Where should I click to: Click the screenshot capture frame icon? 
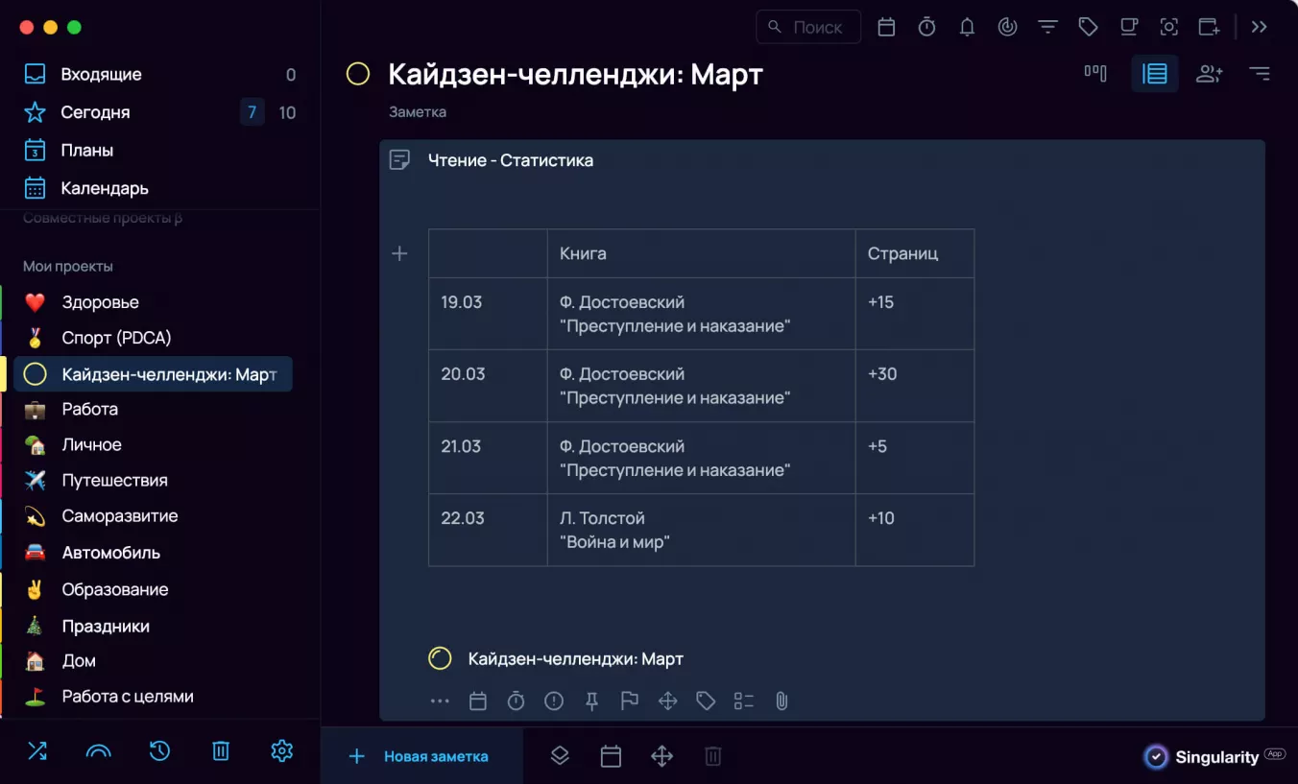tap(1169, 27)
